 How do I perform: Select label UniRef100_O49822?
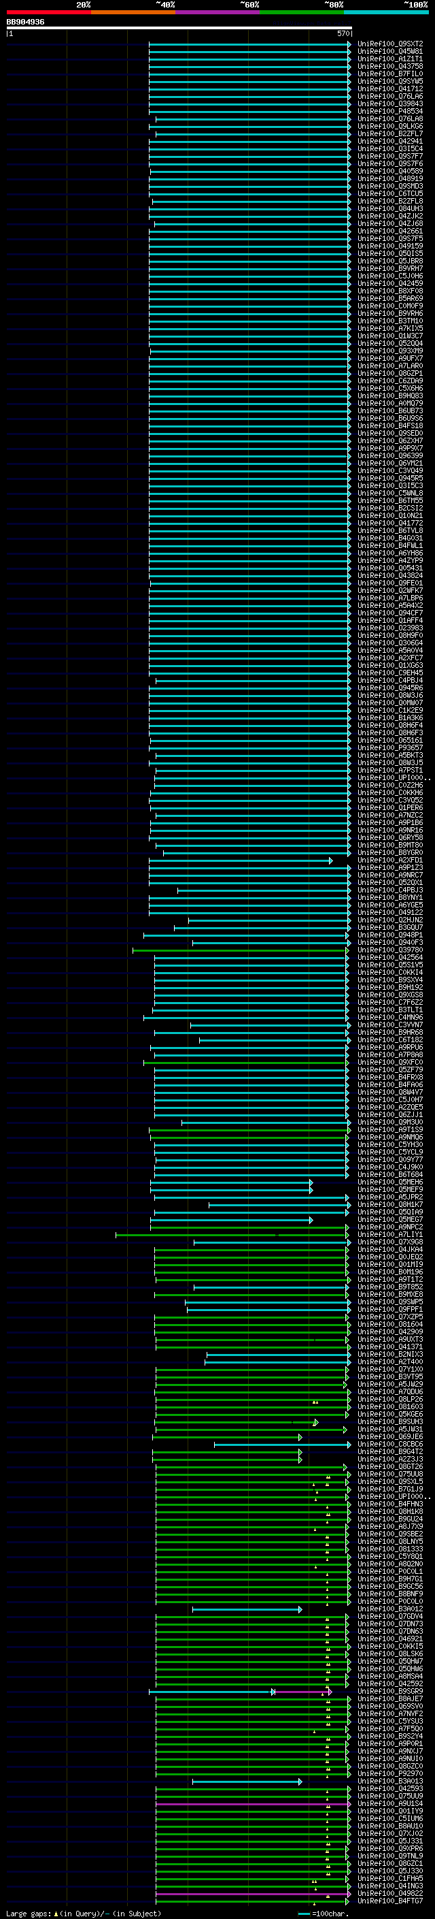tap(390, 1894)
